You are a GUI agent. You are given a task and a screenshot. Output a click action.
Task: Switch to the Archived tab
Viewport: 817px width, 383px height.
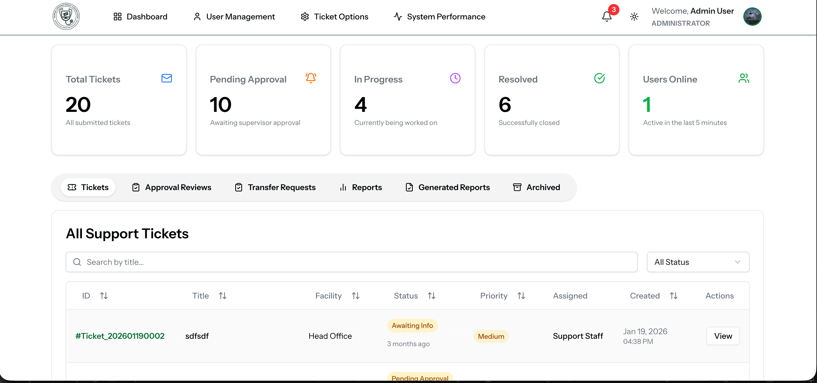[x=537, y=188]
